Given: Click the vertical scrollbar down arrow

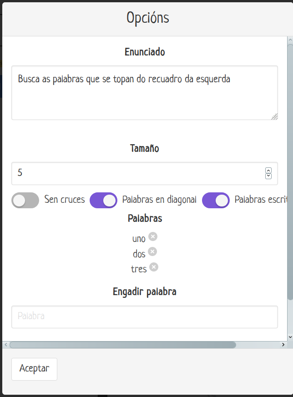Looking at the screenshot, I should [x=290, y=337].
